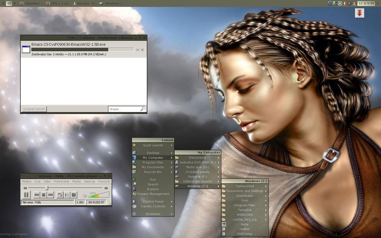381x238 pixels.
Task: Click VLC rewind (slower) double-arrow icon
Action: click(x=25, y=188)
